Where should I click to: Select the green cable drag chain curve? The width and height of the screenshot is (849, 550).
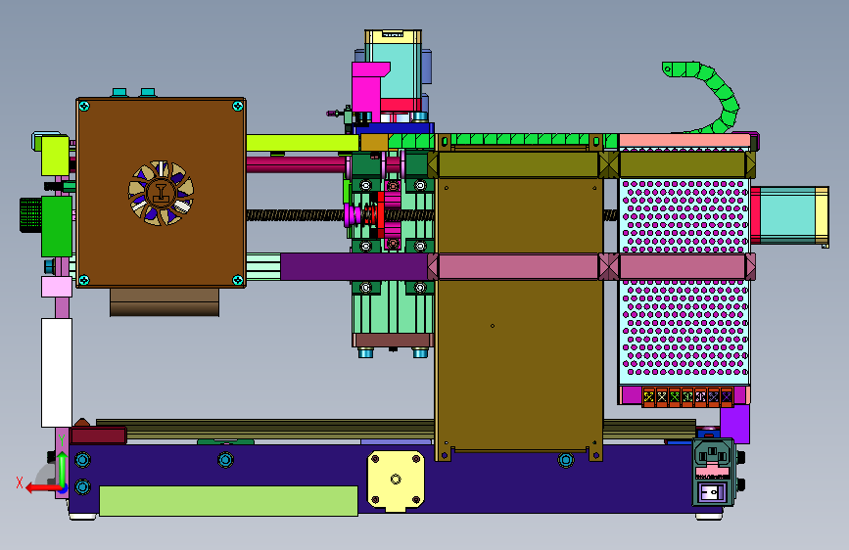[704, 96]
